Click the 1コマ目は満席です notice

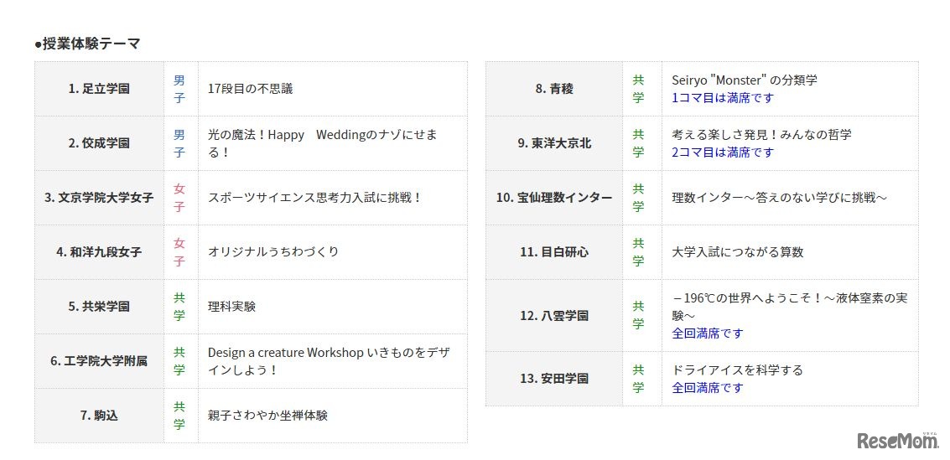[723, 98]
